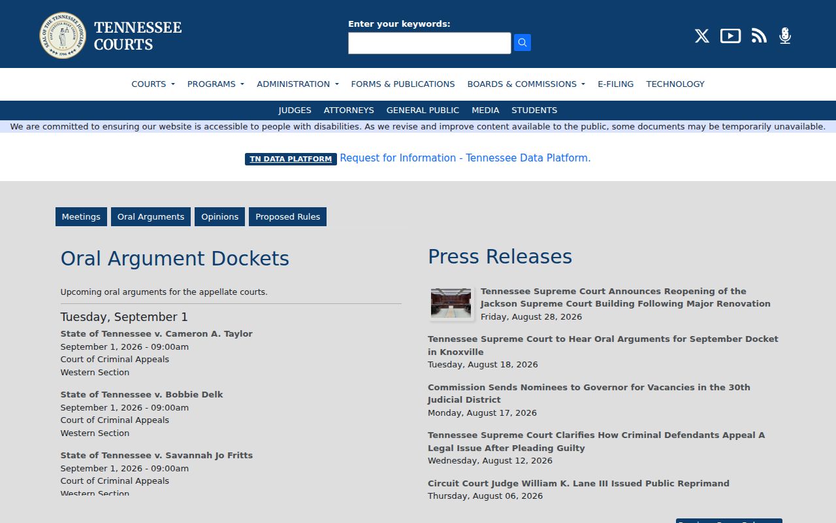Open September Docket in Knoxville press release
836x523 pixels.
[603, 345]
